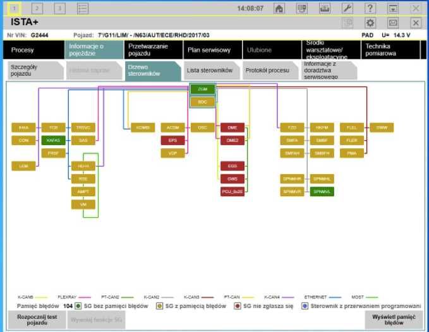This screenshot has width=429, height=332.
Task: Select the red EPS control unit
Action: tap(172, 140)
